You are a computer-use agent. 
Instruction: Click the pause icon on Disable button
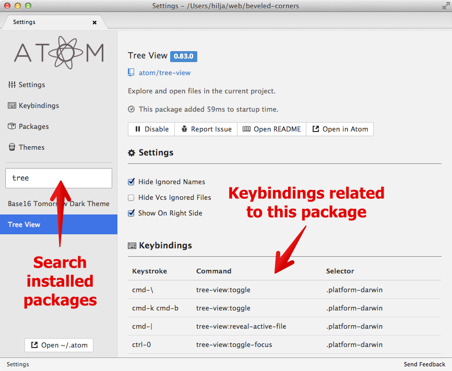[138, 129]
